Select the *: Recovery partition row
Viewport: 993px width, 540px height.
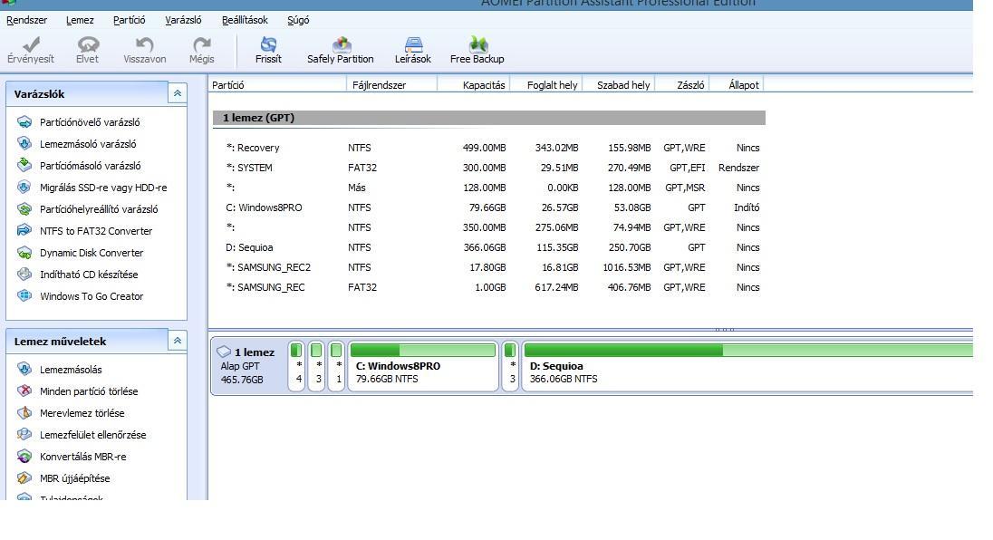(489, 148)
